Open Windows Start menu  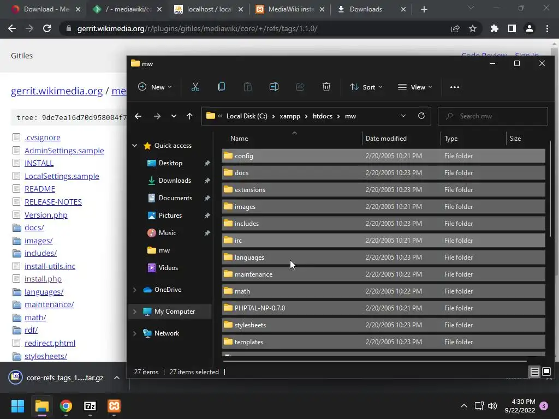pyautogui.click(x=17, y=406)
